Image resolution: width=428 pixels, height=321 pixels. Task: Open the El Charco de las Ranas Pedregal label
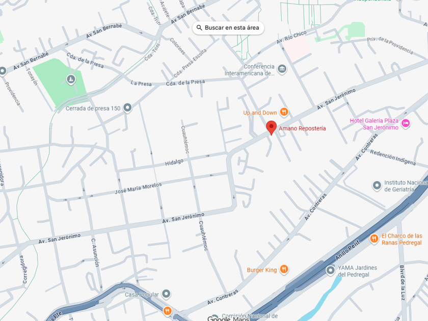pos(402,239)
